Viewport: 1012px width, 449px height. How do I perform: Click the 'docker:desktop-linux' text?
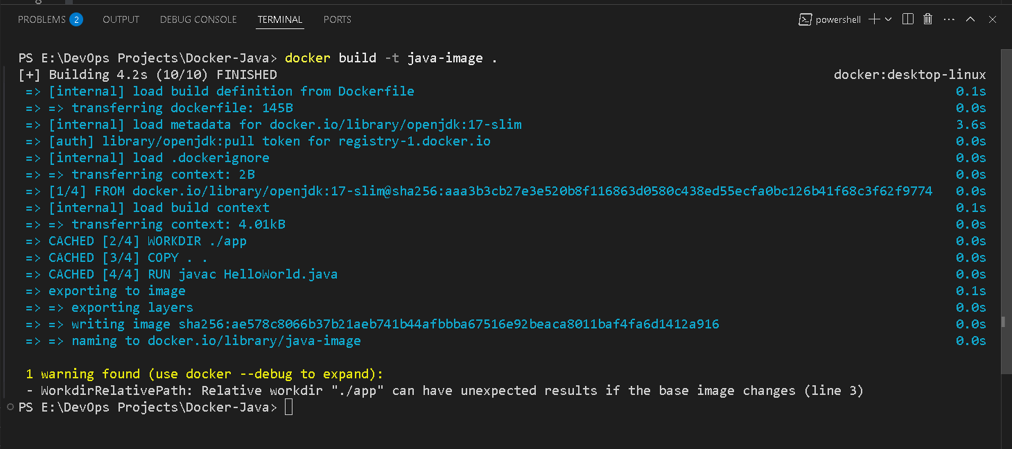point(910,75)
